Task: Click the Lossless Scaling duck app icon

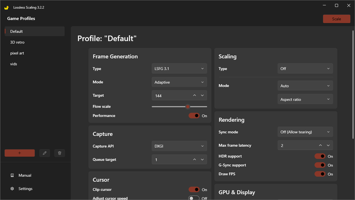Action: [6, 8]
